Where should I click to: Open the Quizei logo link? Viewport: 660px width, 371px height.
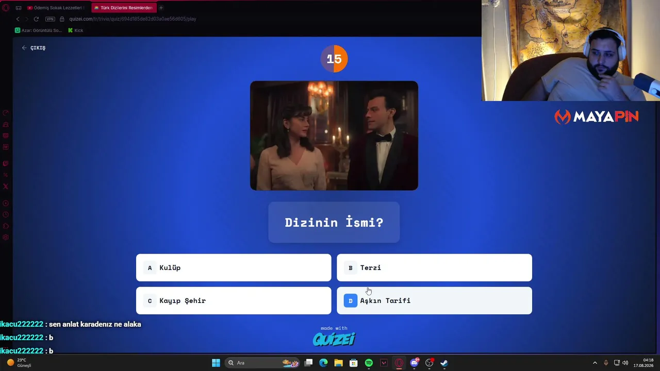coord(334,339)
